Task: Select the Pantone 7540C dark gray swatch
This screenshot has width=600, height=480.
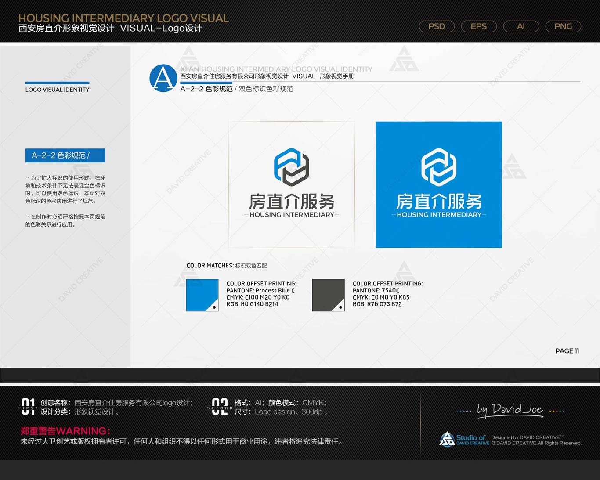Action: click(x=329, y=295)
